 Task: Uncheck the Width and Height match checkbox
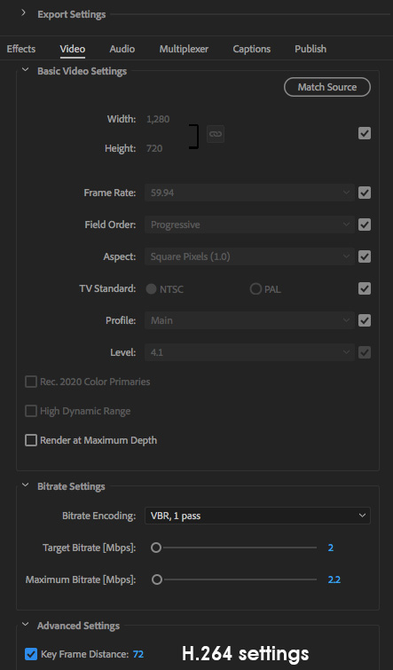(365, 133)
